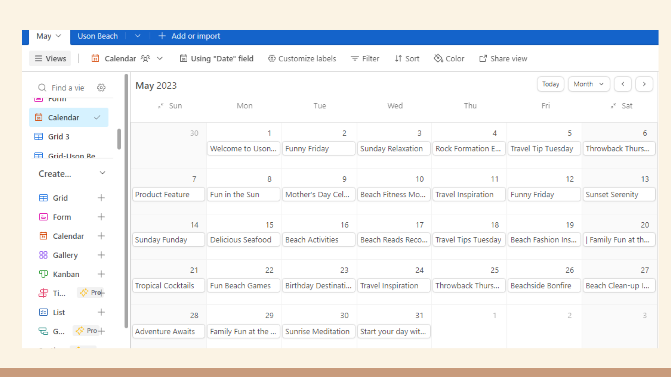Viewport: 671px width, 377px height.
Task: Open the Uson Beach table dropdown arrow
Action: click(x=138, y=36)
